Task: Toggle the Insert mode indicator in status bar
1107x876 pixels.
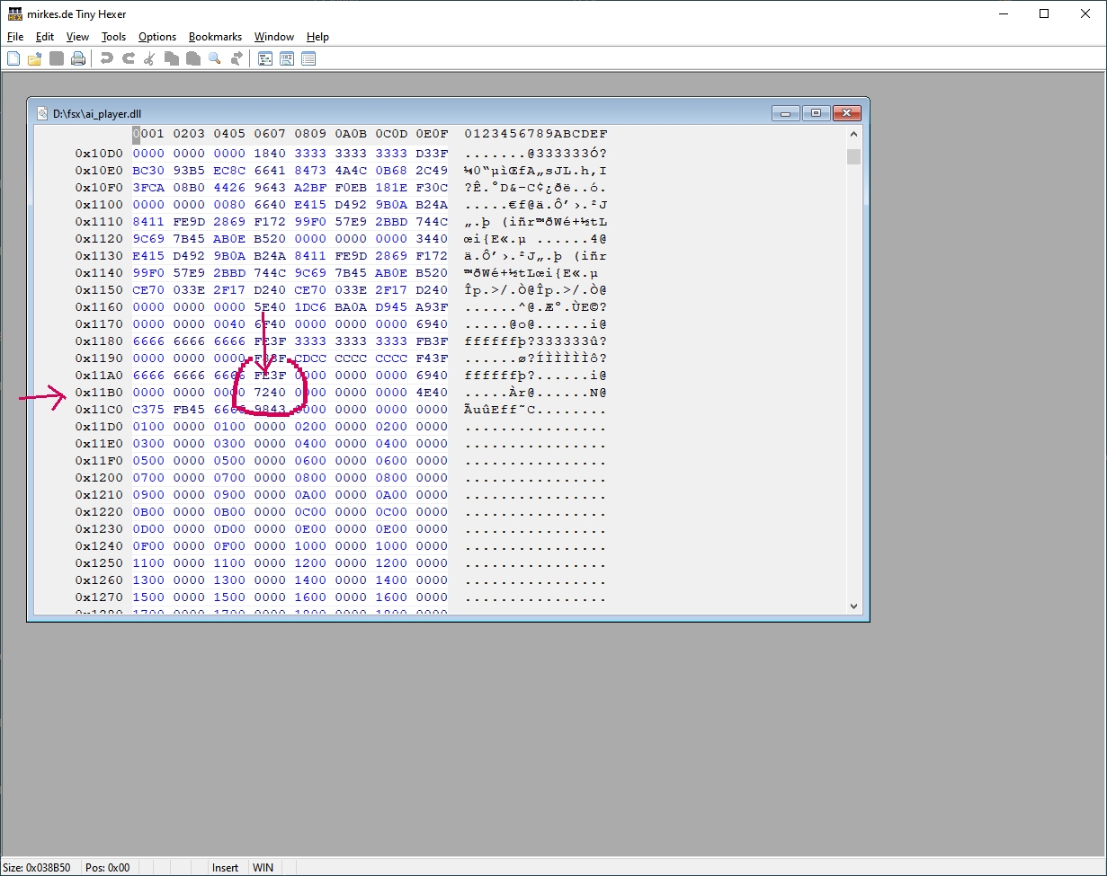Action: [225, 867]
